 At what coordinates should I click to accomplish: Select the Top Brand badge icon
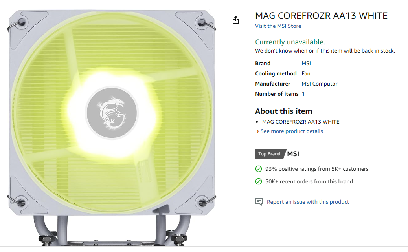(270, 153)
